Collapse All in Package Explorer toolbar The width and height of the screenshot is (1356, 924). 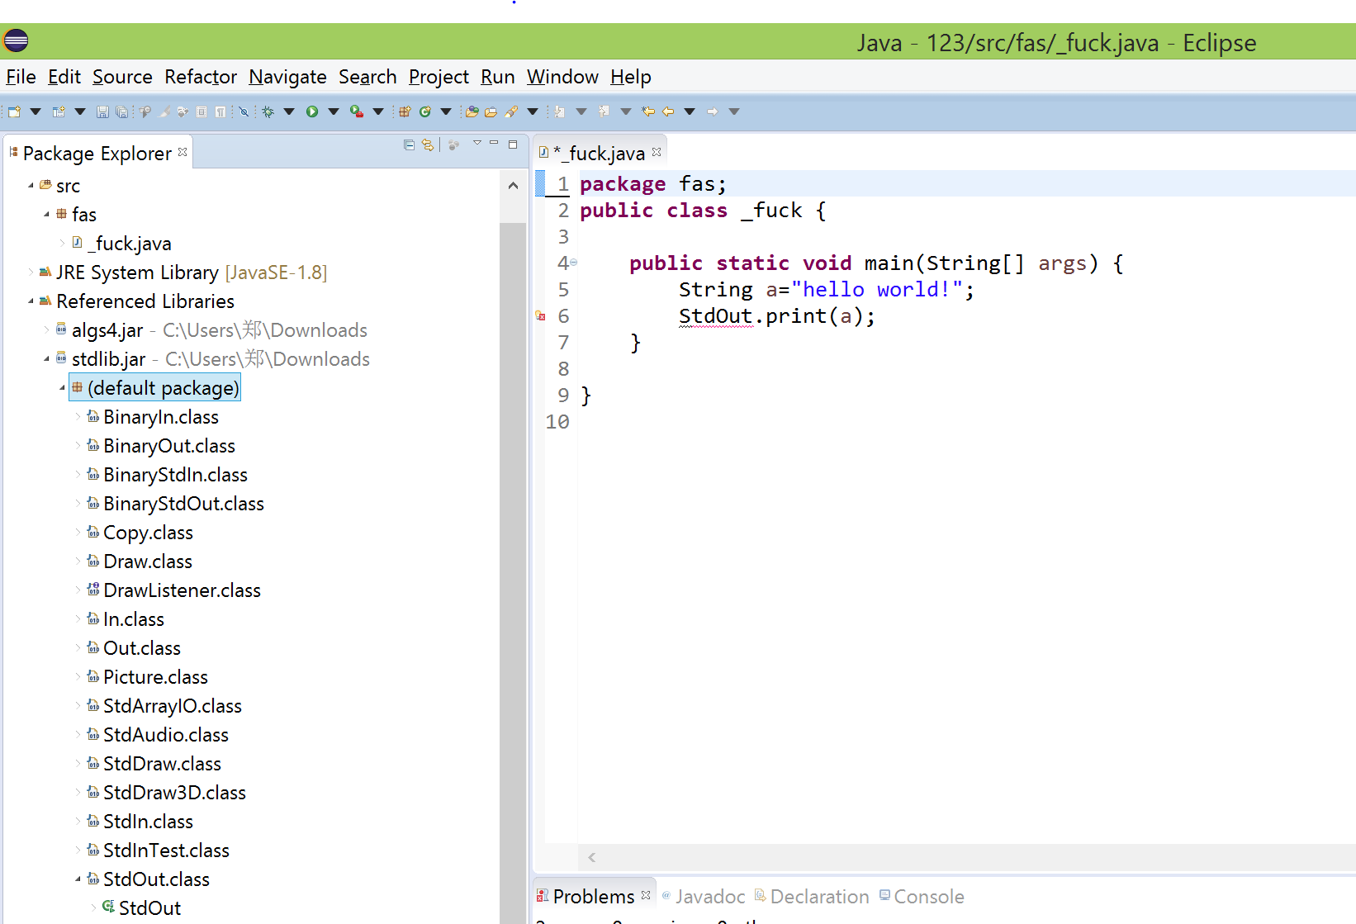[409, 145]
